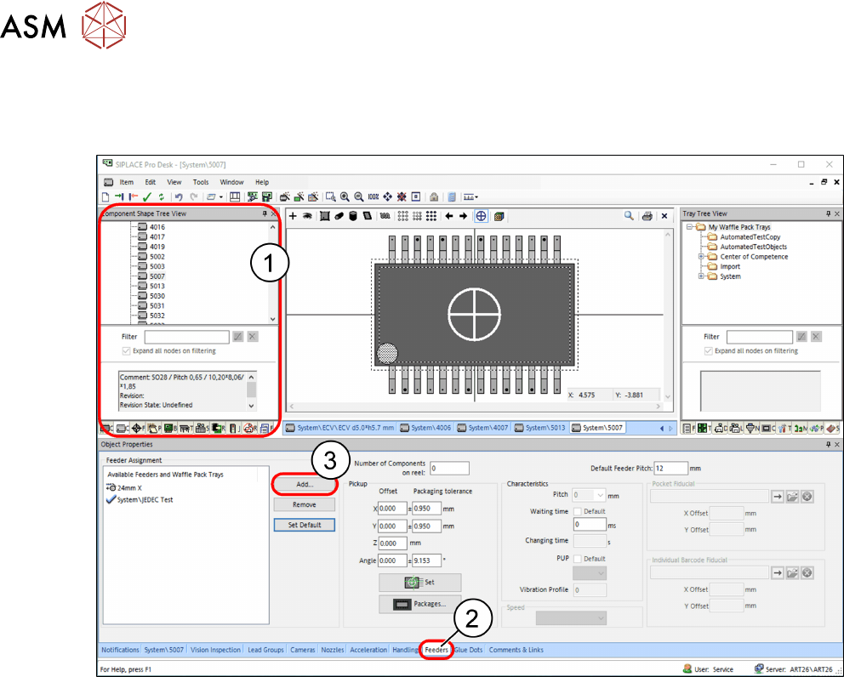Expand the Center of Competence folder
Image resolution: width=844 pixels, height=677 pixels.
click(701, 257)
